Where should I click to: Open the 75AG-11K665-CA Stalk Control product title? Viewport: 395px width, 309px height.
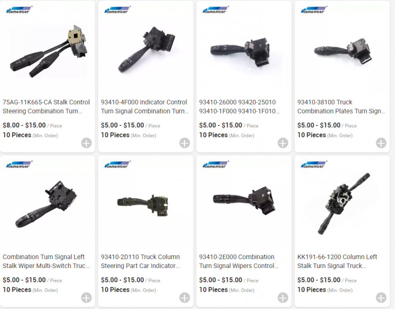pos(46,107)
